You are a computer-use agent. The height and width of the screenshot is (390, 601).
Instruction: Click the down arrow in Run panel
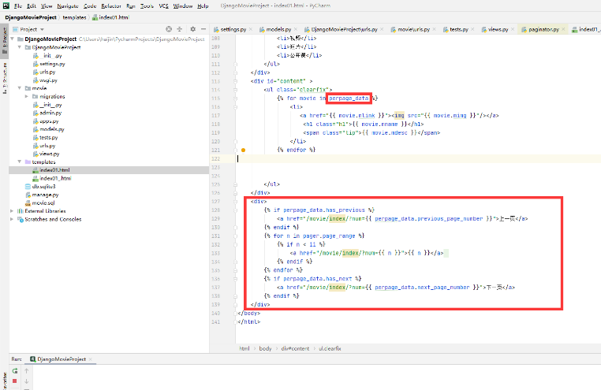pyautogui.click(x=27, y=381)
